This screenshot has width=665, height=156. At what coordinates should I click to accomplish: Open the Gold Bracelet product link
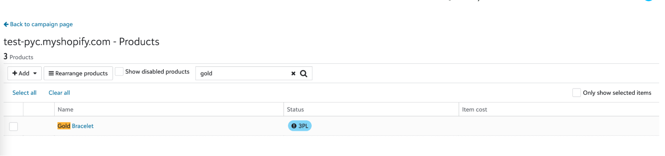[76, 126]
